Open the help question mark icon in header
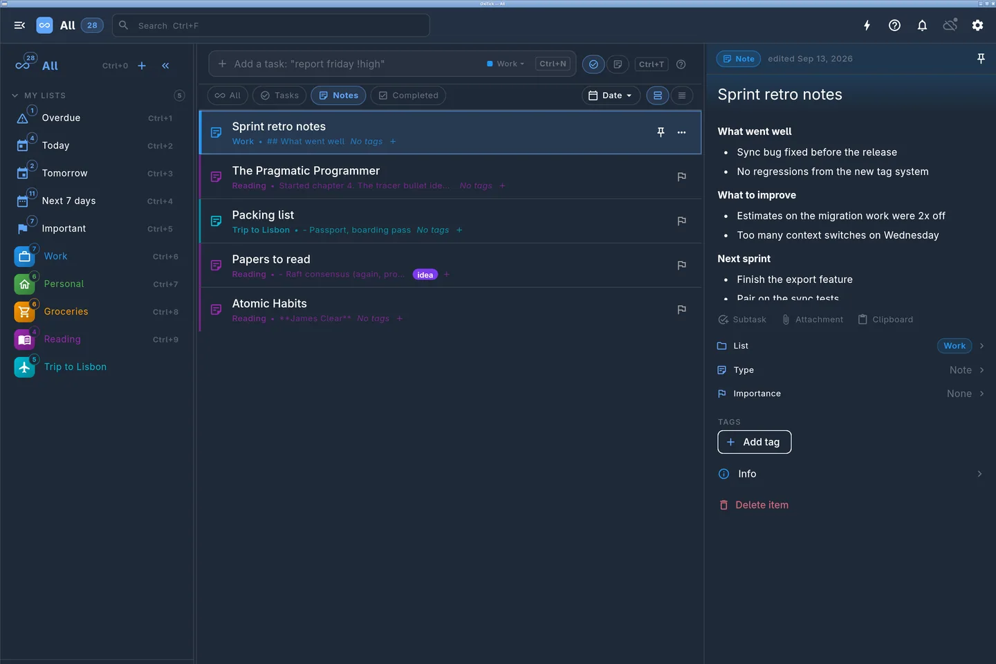This screenshot has height=664, width=996. [894, 26]
